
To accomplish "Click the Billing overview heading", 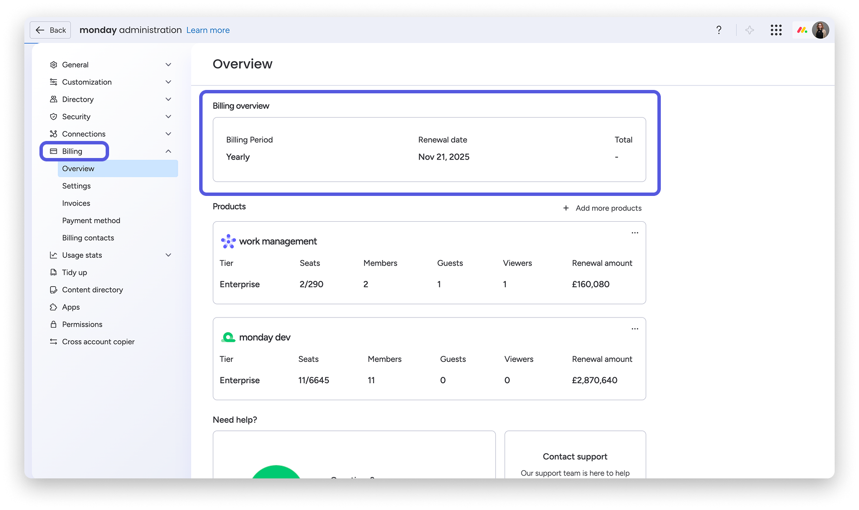I will 241,106.
